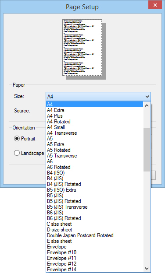Viewport: 165px width, 273px height.
Task: Pick the A6 list entry
Action: point(94,161)
